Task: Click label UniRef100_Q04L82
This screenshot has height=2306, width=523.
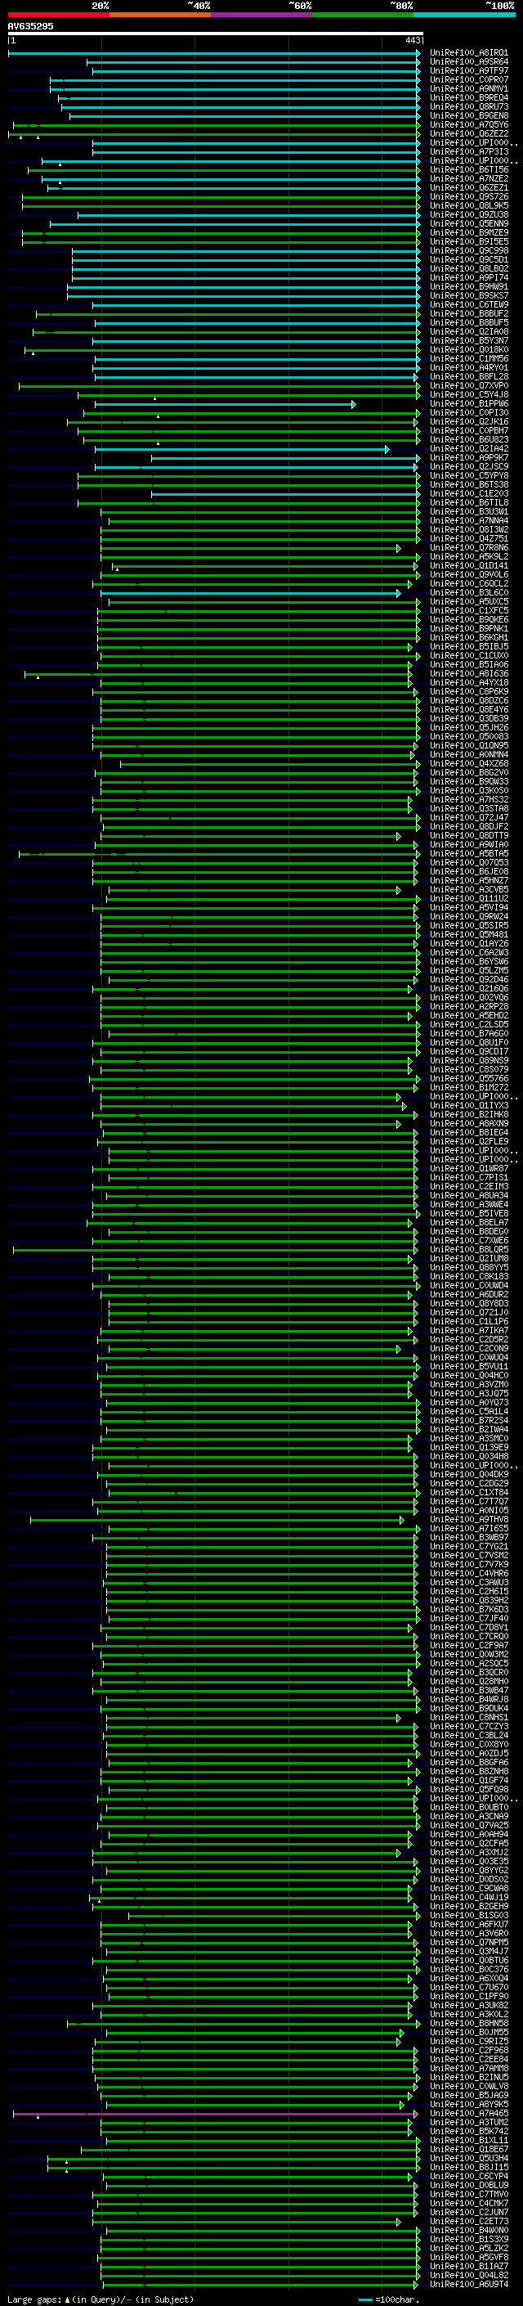Action: click(x=469, y=2277)
